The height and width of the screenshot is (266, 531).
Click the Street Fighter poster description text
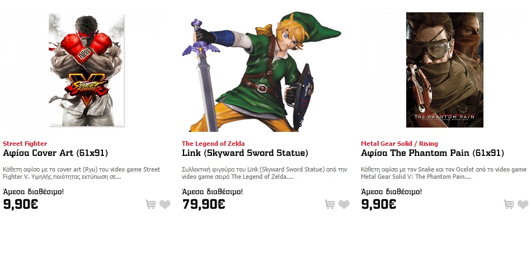(x=81, y=173)
